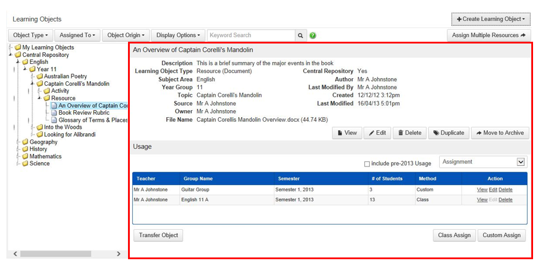
Task: Duplicate the learning object
Action: (448, 133)
